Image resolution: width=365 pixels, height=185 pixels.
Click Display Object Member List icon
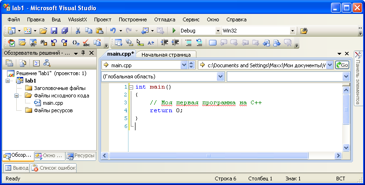click(118, 43)
